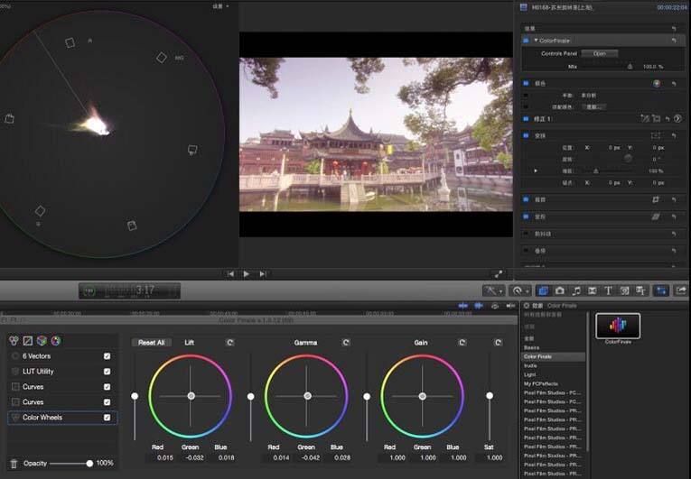Screen dimensions: 691x479
Task: Toggle fullscreen viewer with arrows icon
Action: [499, 274]
